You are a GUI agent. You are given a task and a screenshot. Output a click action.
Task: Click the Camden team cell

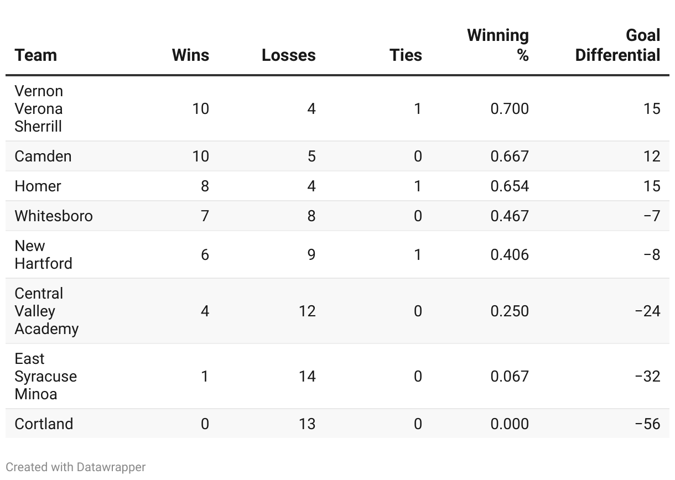(x=43, y=156)
